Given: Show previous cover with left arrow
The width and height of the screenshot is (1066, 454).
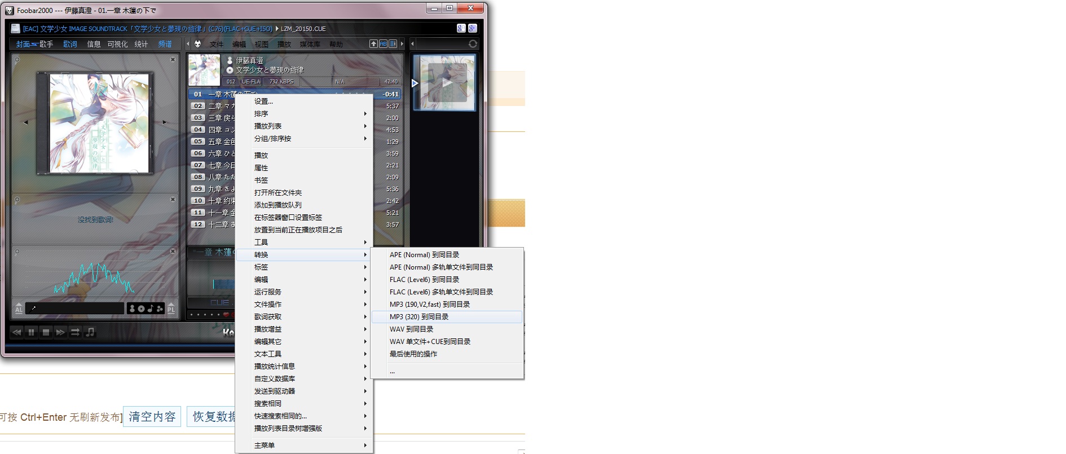Looking at the screenshot, I should point(25,122).
